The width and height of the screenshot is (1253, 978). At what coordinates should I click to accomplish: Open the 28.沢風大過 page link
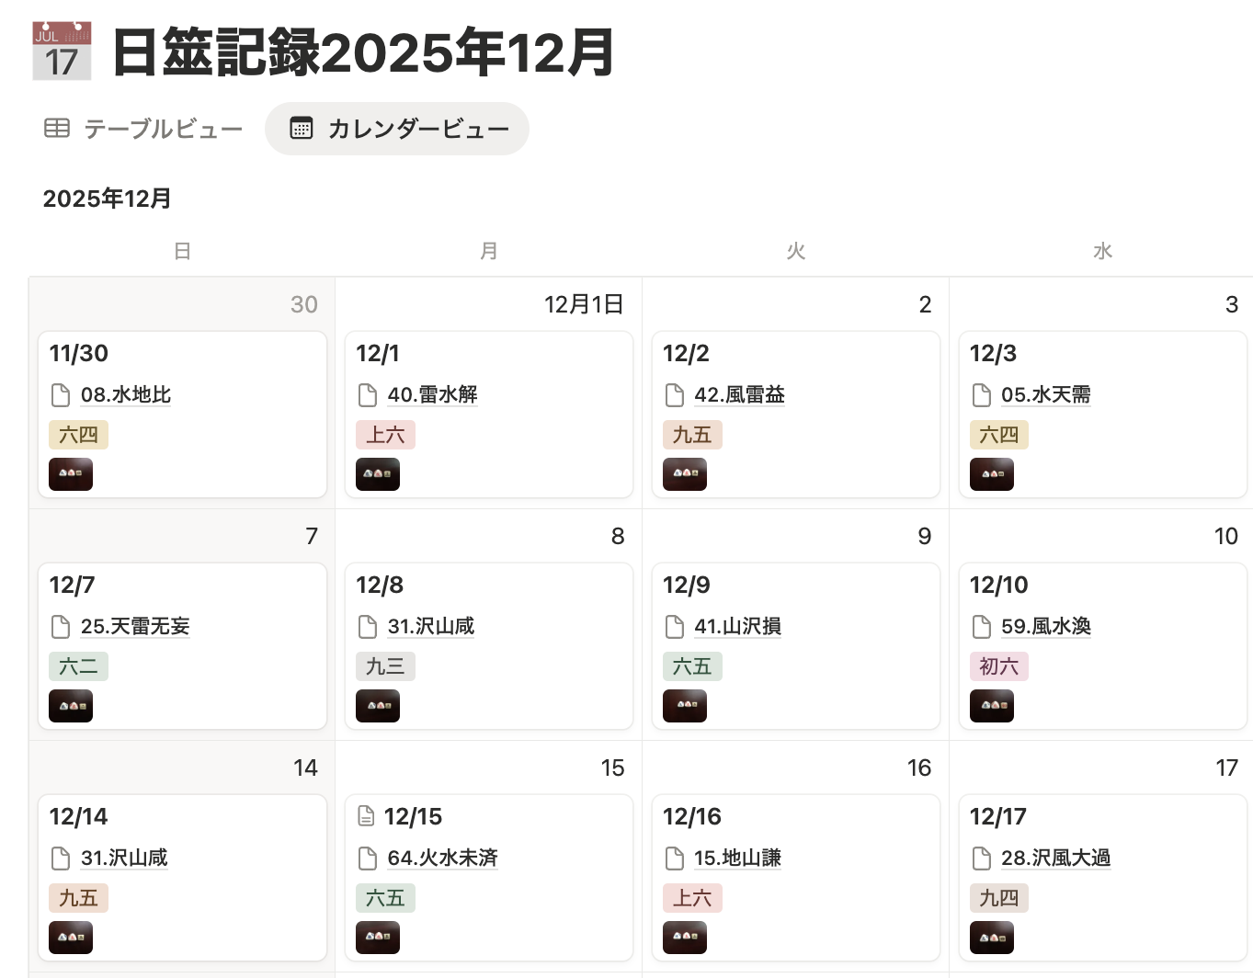coord(1055,859)
